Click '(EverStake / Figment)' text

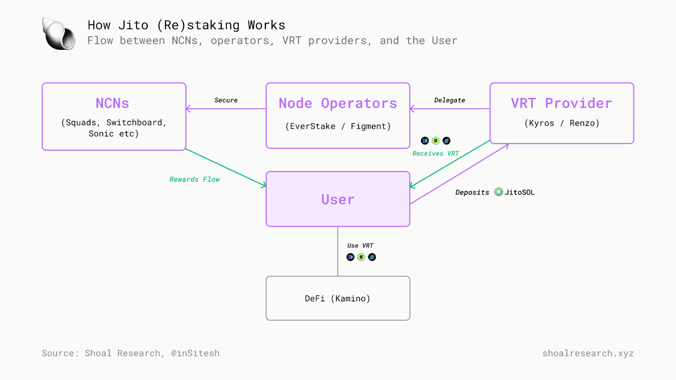338,126
